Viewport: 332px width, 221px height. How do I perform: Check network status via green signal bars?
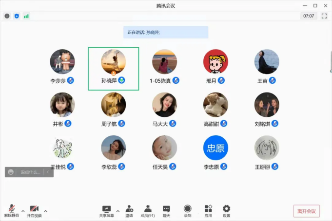coord(26,16)
